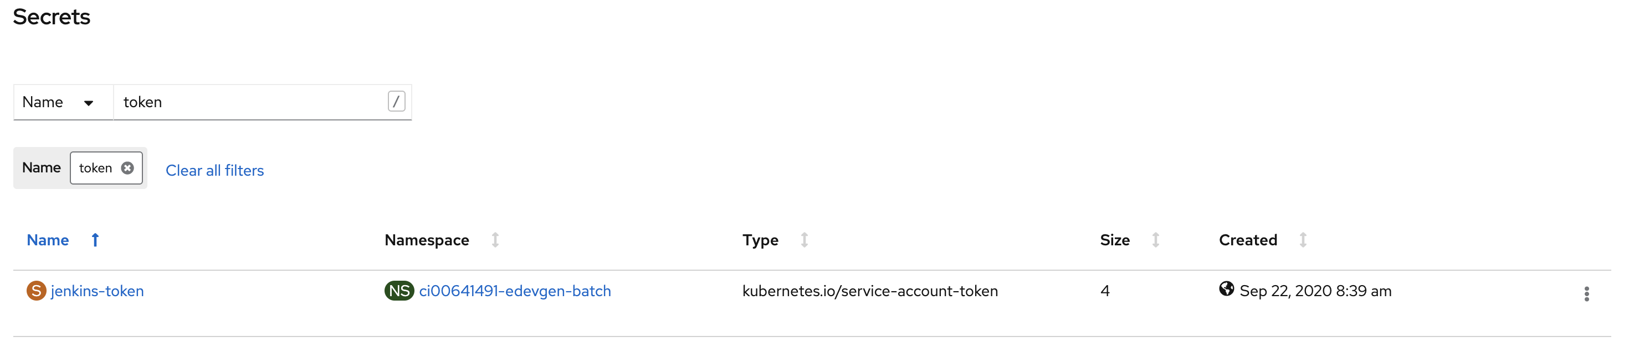Image resolution: width=1629 pixels, height=347 pixels.
Task: Click the NS namespace badge icon
Action: (399, 291)
